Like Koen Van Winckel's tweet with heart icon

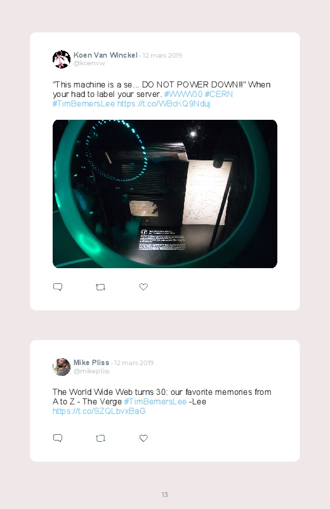[x=143, y=287]
